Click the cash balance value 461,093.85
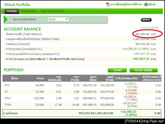 point(142,34)
